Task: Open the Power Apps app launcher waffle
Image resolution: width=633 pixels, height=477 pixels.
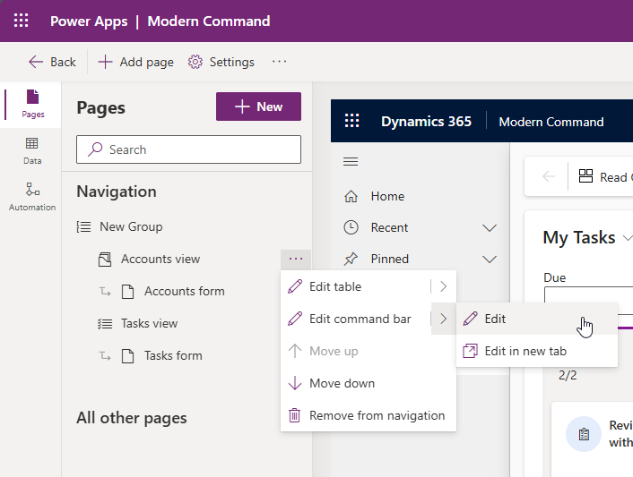Action: click(21, 21)
